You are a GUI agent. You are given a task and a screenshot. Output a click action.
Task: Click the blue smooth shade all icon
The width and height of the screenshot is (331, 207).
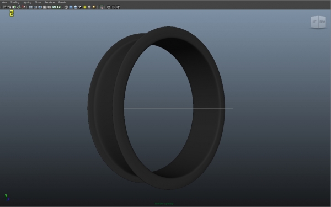tap(71, 7)
